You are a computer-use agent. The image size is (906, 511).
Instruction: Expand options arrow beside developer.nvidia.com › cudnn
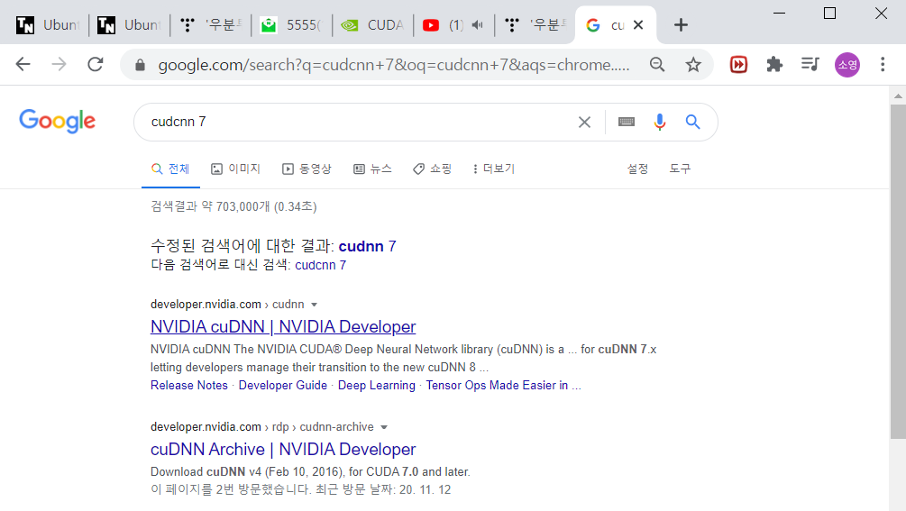(x=315, y=305)
